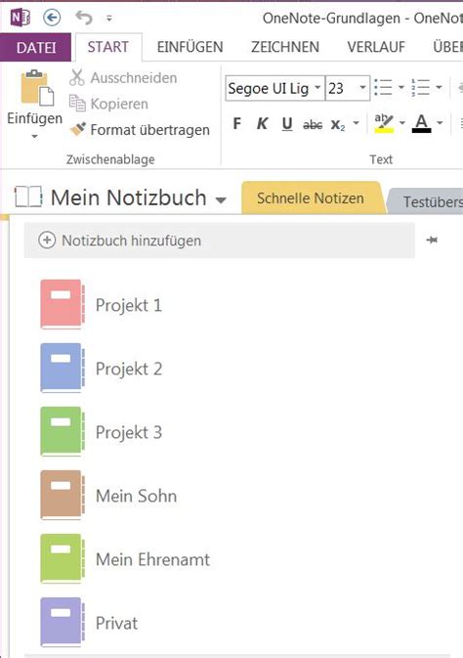463x658 pixels.
Task: Open the DATEI menu
Action: click(35, 47)
